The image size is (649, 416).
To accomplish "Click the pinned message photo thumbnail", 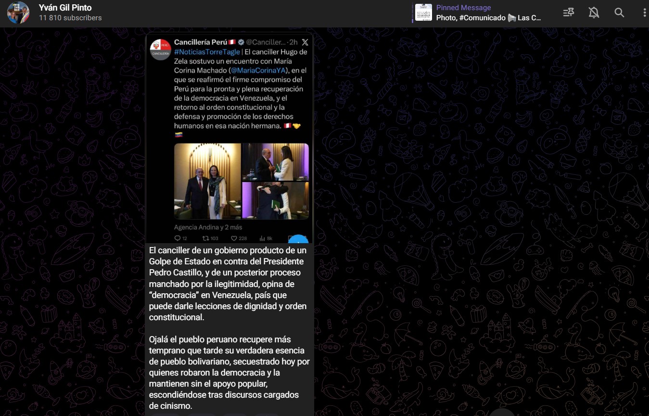I will 423,13.
